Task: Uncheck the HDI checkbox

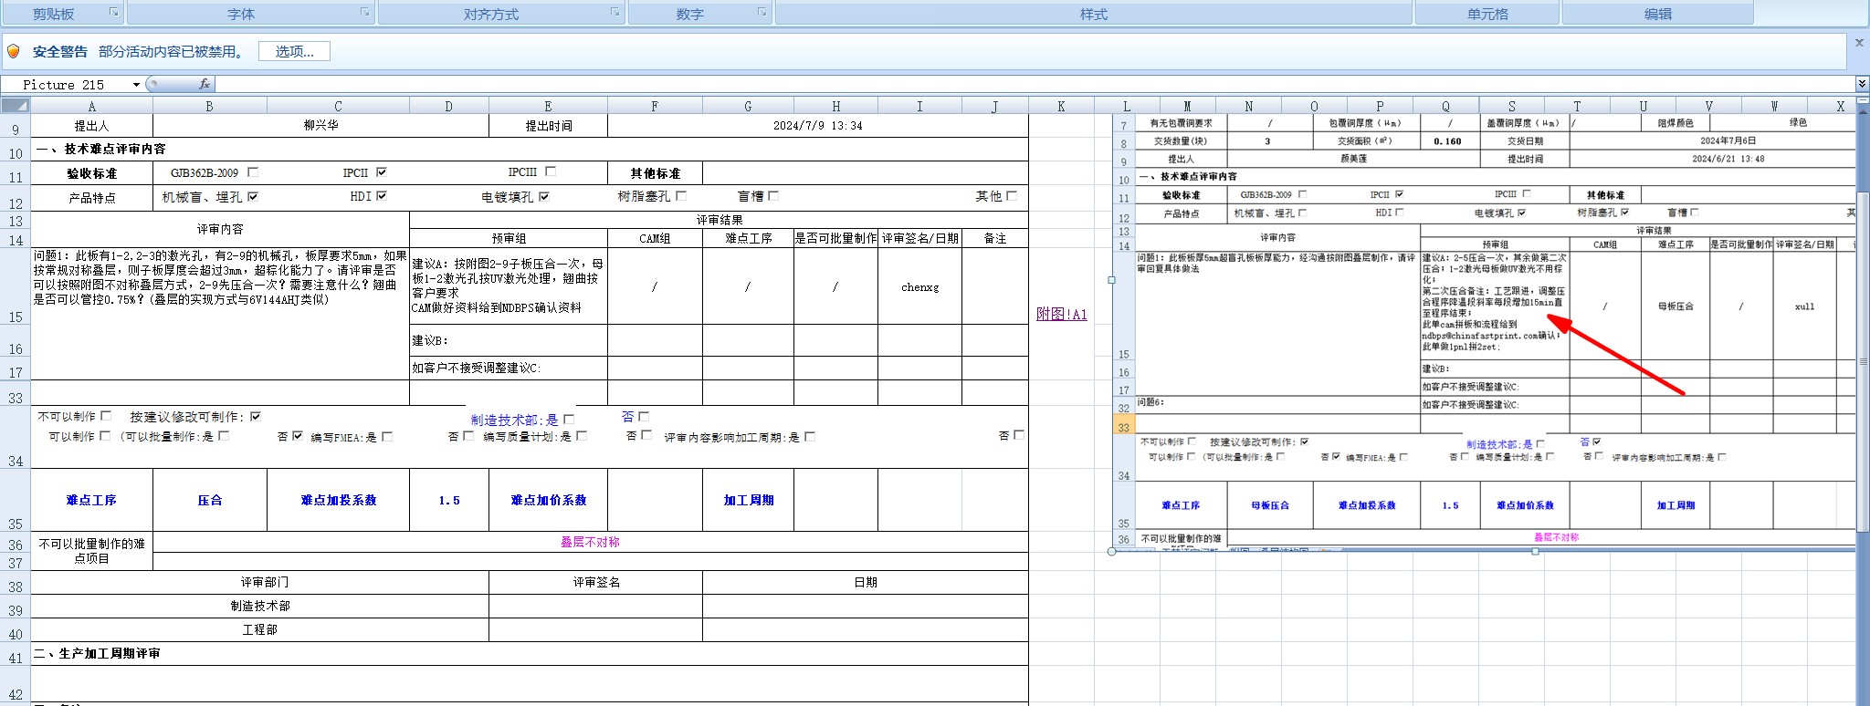Action: click(x=382, y=195)
